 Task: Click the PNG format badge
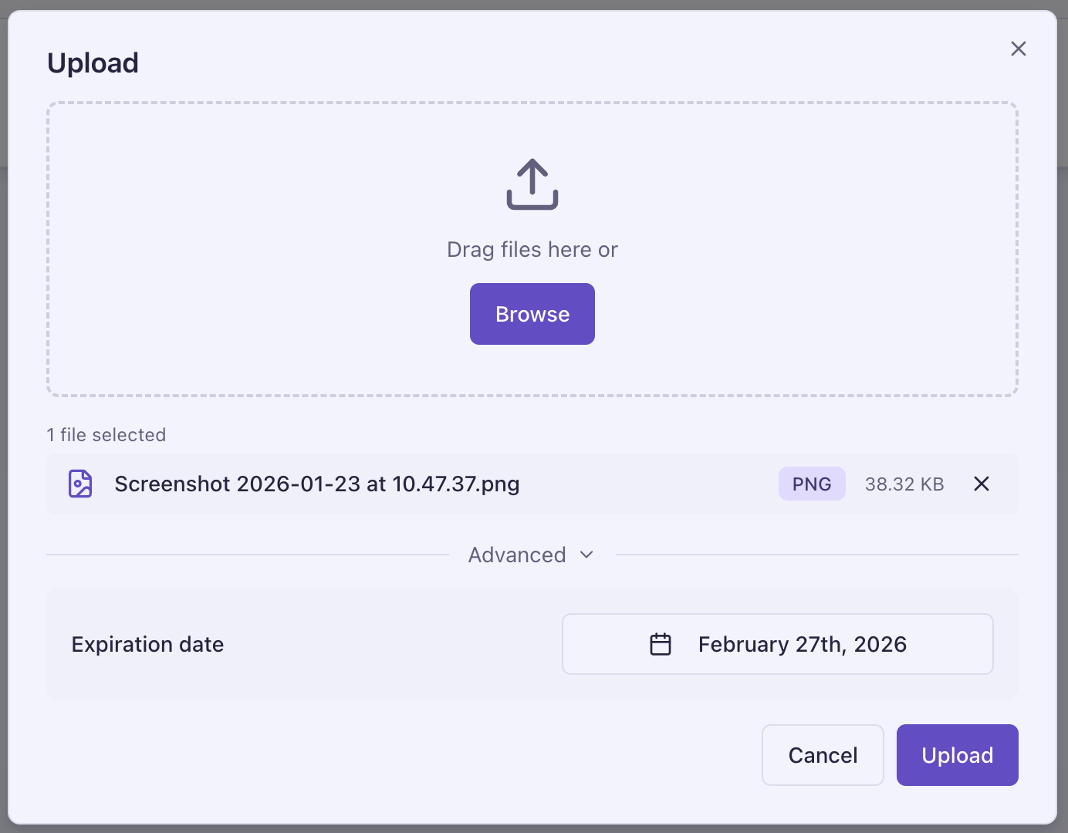812,484
